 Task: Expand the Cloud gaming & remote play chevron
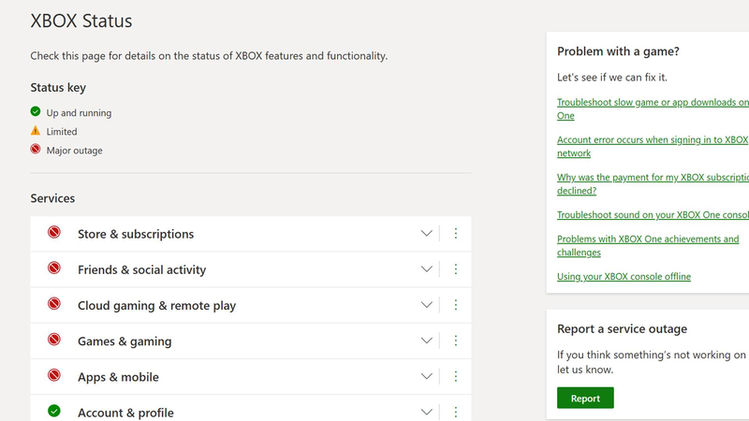[x=427, y=305]
